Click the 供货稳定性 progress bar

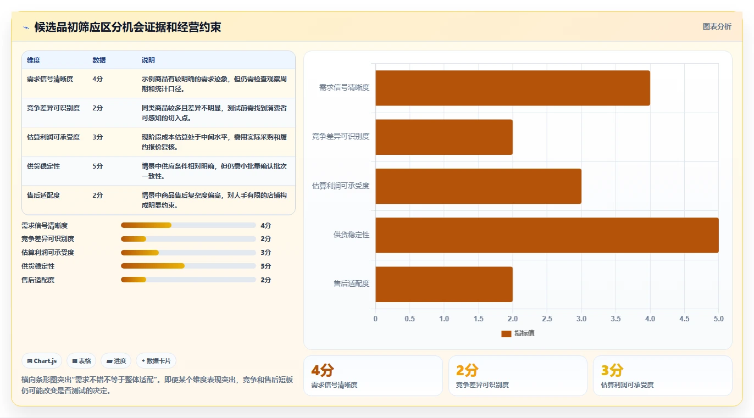pyautogui.click(x=188, y=266)
